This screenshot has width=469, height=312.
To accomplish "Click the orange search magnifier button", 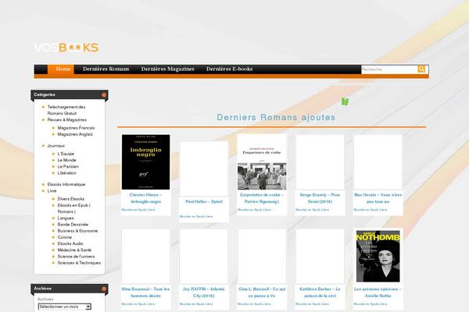I will (421, 69).
